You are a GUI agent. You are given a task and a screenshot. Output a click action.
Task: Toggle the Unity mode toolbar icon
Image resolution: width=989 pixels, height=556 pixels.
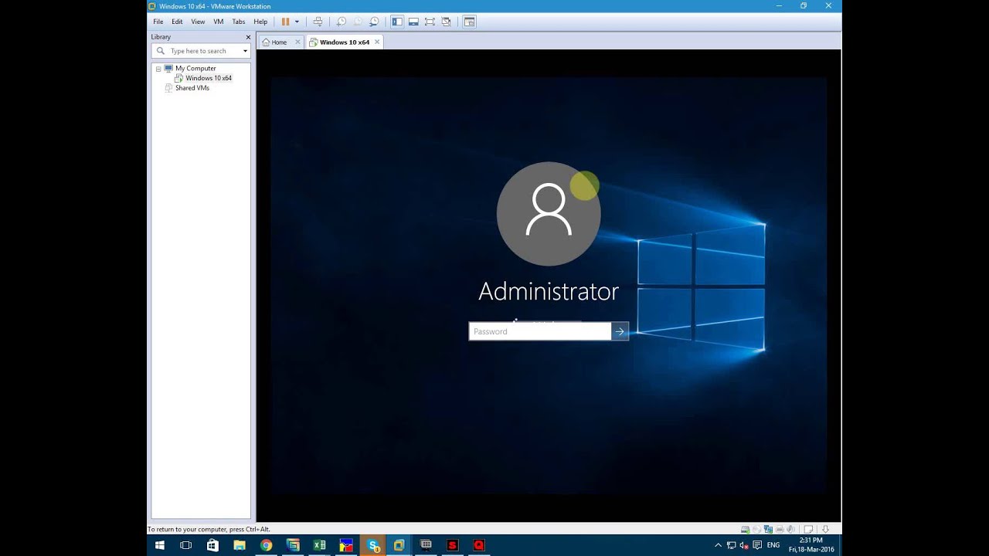pyautogui.click(x=446, y=22)
